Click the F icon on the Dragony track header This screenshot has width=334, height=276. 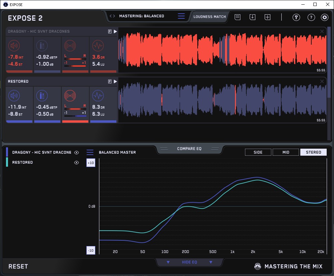(x=110, y=32)
